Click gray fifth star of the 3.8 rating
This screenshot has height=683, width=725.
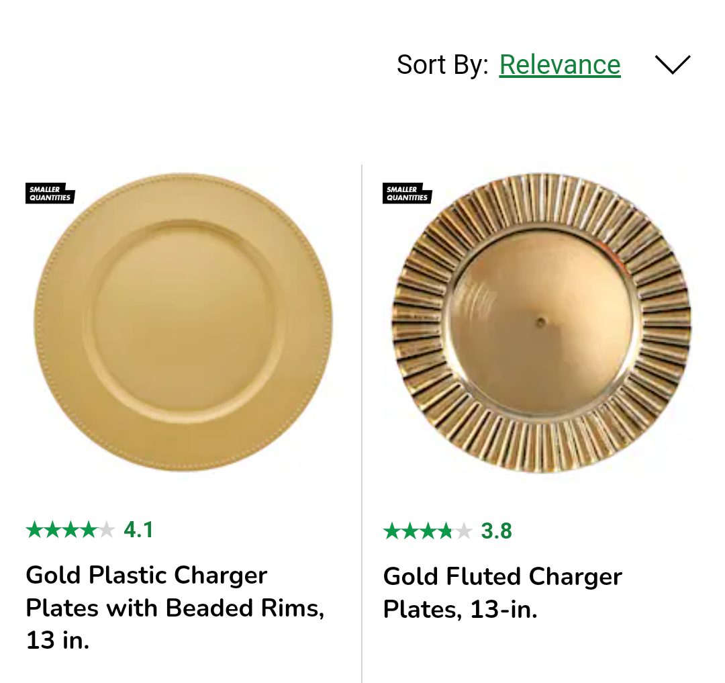(x=464, y=532)
